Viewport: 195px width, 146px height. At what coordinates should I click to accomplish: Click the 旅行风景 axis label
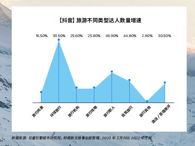click(38, 111)
